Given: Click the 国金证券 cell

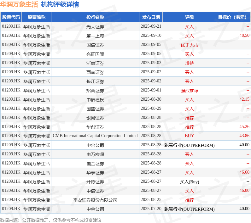Looking at the screenshot, I should (95, 163).
